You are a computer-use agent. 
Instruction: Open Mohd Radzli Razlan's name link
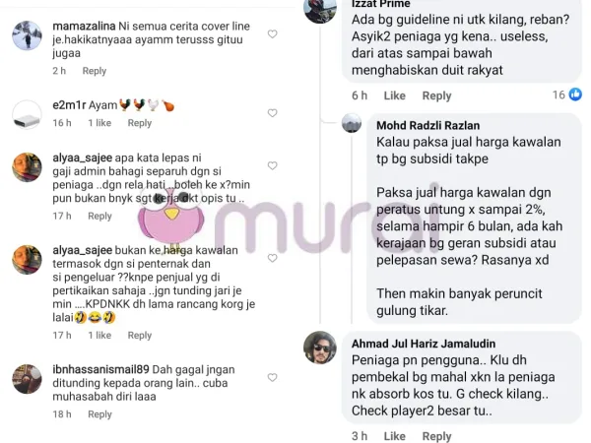pos(428,125)
